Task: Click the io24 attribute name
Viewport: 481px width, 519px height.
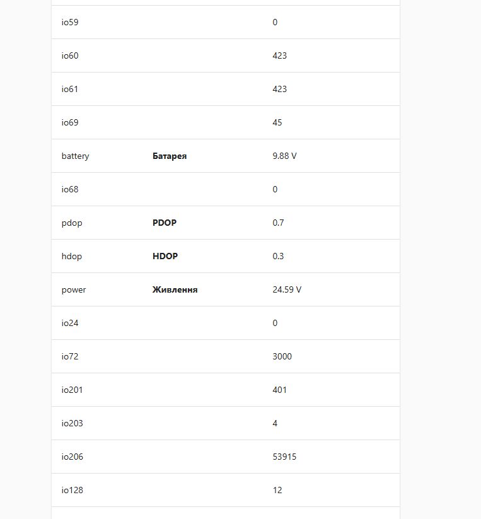Action: click(x=70, y=323)
